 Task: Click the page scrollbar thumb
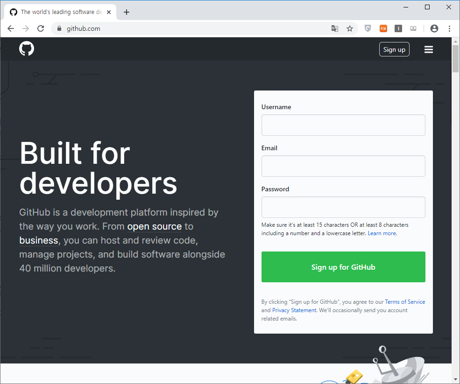(455, 59)
